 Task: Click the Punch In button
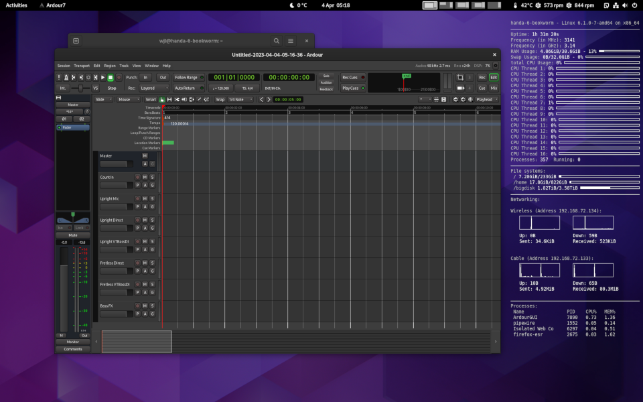(145, 77)
